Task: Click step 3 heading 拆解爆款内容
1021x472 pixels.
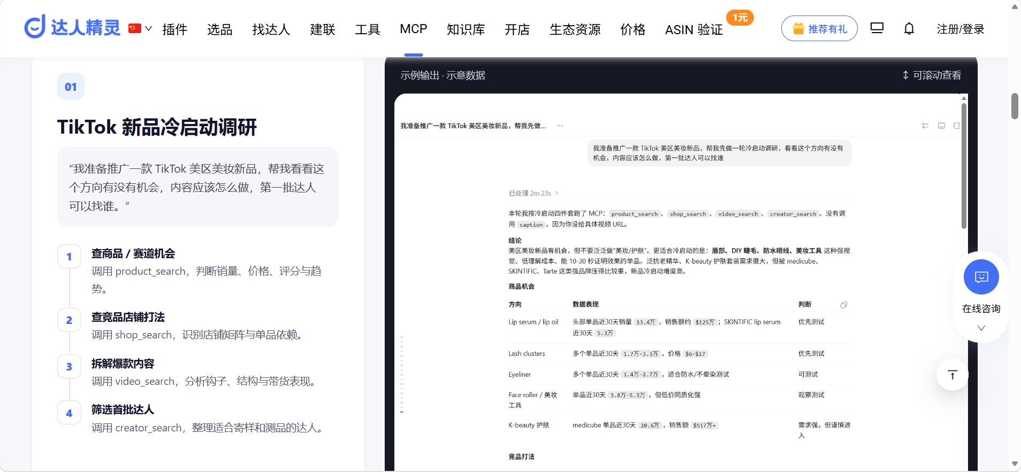Action: click(123, 363)
